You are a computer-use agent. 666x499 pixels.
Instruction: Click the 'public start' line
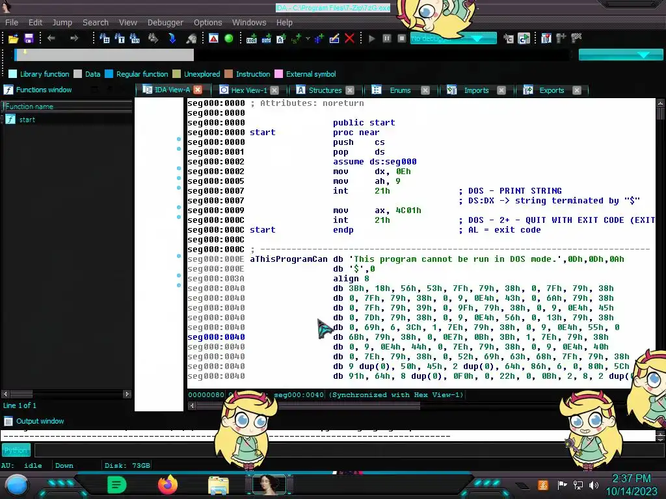click(x=364, y=123)
